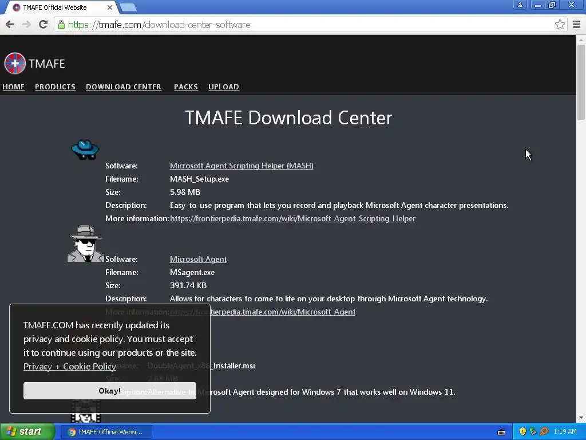
Task: Open the frontierpedia Microsoft_Agent_Scripting_Helper wiki link
Action: tap(292, 218)
